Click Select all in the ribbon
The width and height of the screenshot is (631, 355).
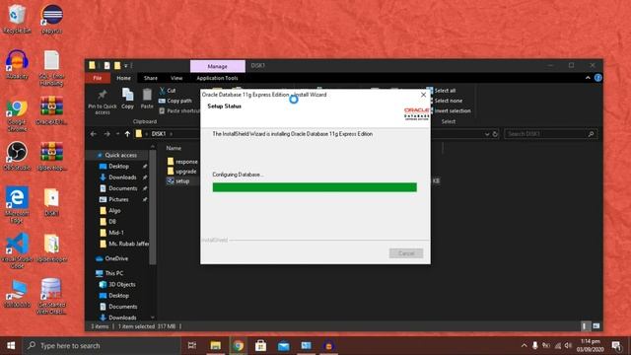441,91
